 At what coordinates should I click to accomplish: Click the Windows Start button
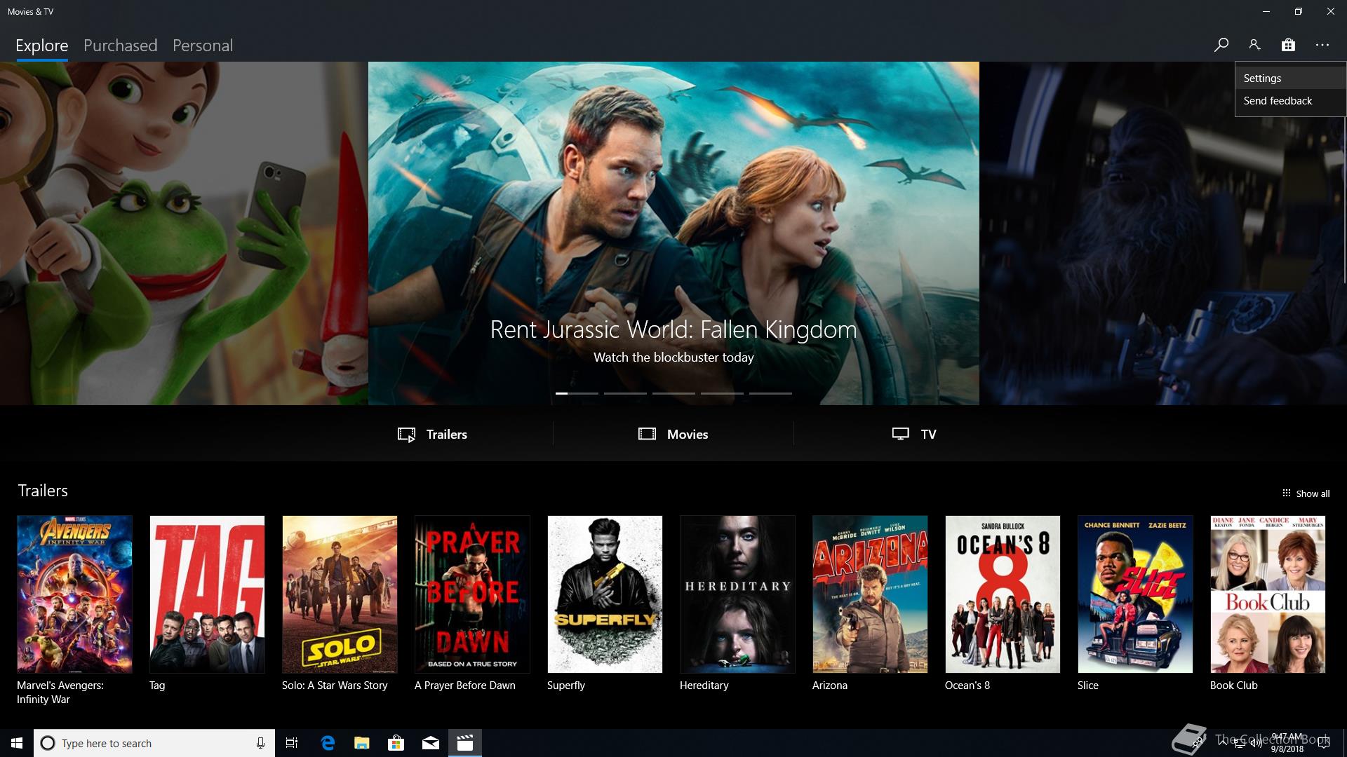[17, 743]
